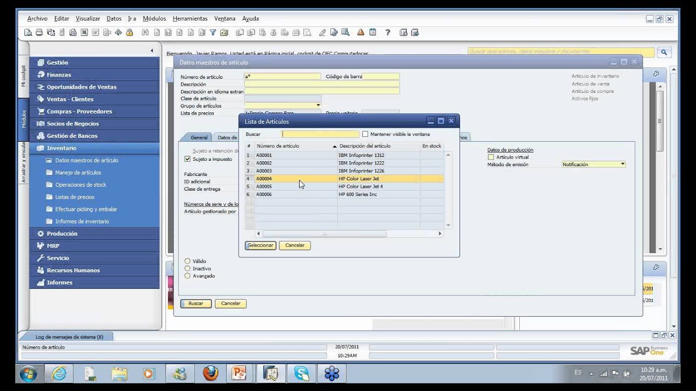Click scroll-down arrow of article list

[x=448, y=225]
